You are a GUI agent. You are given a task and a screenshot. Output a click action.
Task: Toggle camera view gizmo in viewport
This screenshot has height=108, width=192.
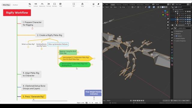tap(168, 25)
